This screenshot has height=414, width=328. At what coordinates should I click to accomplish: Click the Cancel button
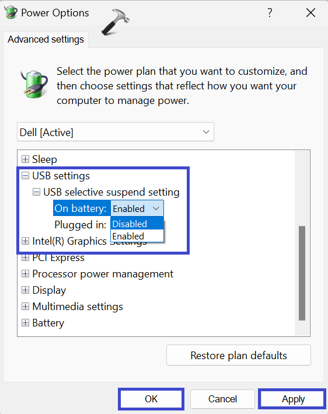(x=222, y=399)
